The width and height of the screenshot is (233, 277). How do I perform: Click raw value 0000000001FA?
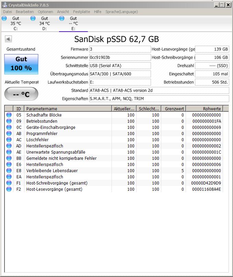(x=207, y=121)
